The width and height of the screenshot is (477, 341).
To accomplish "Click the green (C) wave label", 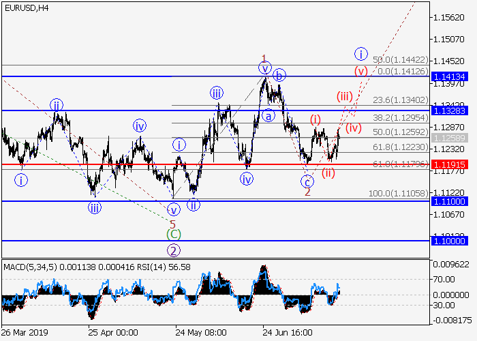I will (173, 234).
